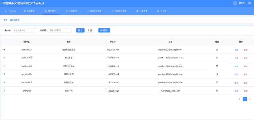Click 修改 for petshop004
The width and height of the screenshot is (254, 120).
236,75
